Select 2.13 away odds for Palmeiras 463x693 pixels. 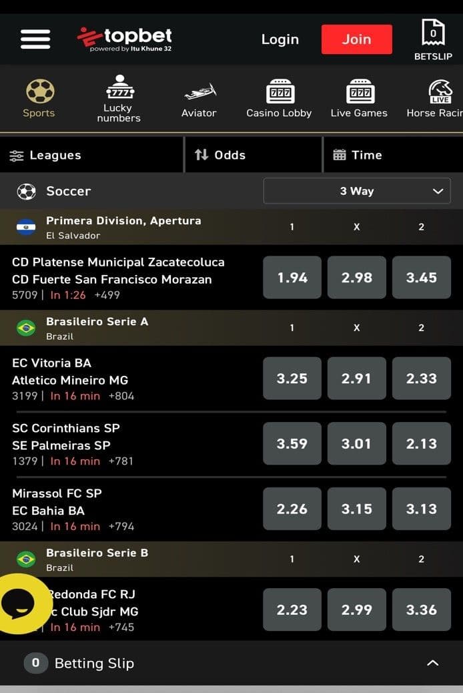pyautogui.click(x=421, y=443)
